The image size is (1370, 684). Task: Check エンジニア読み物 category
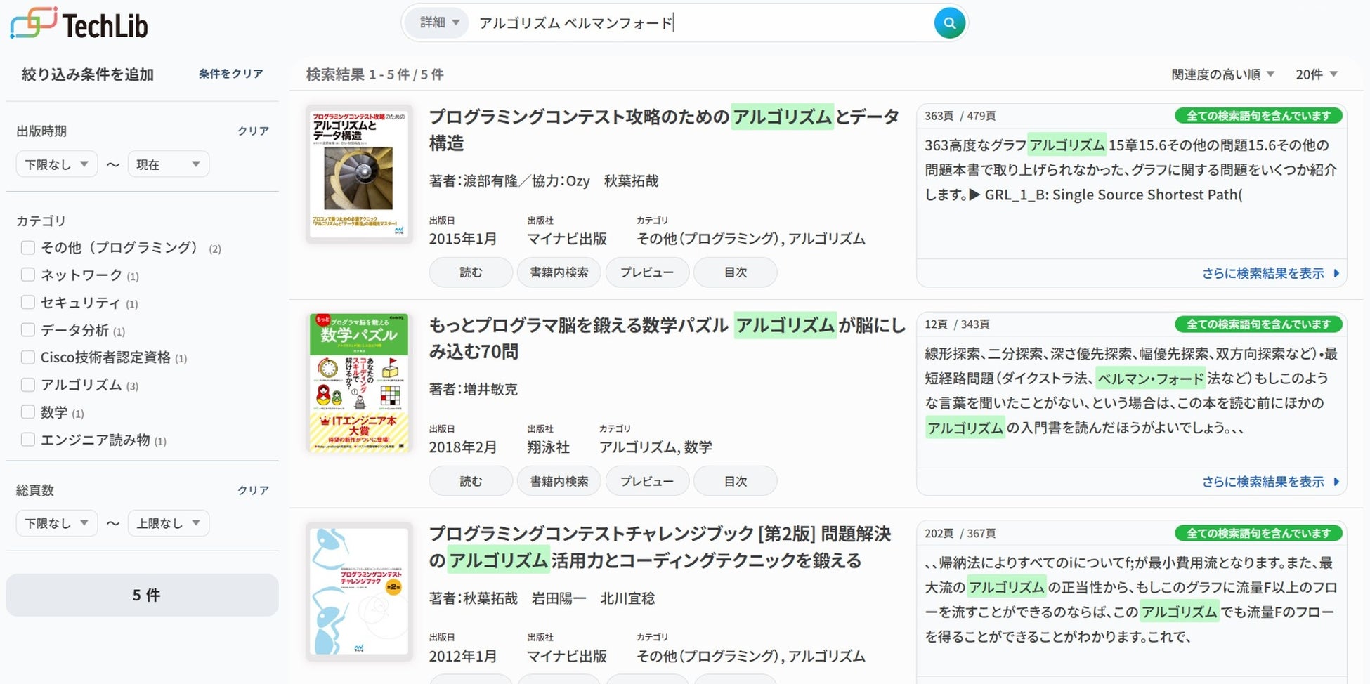[28, 439]
